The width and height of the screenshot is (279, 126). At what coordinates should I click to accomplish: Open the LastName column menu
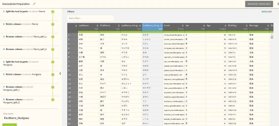click(97, 26)
